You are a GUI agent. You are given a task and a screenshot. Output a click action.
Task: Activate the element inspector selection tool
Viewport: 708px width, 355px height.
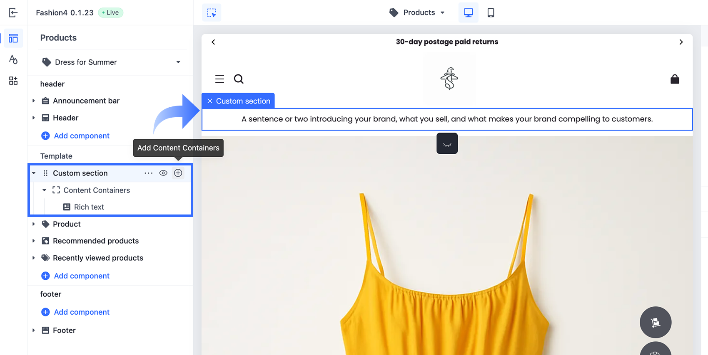click(x=212, y=12)
